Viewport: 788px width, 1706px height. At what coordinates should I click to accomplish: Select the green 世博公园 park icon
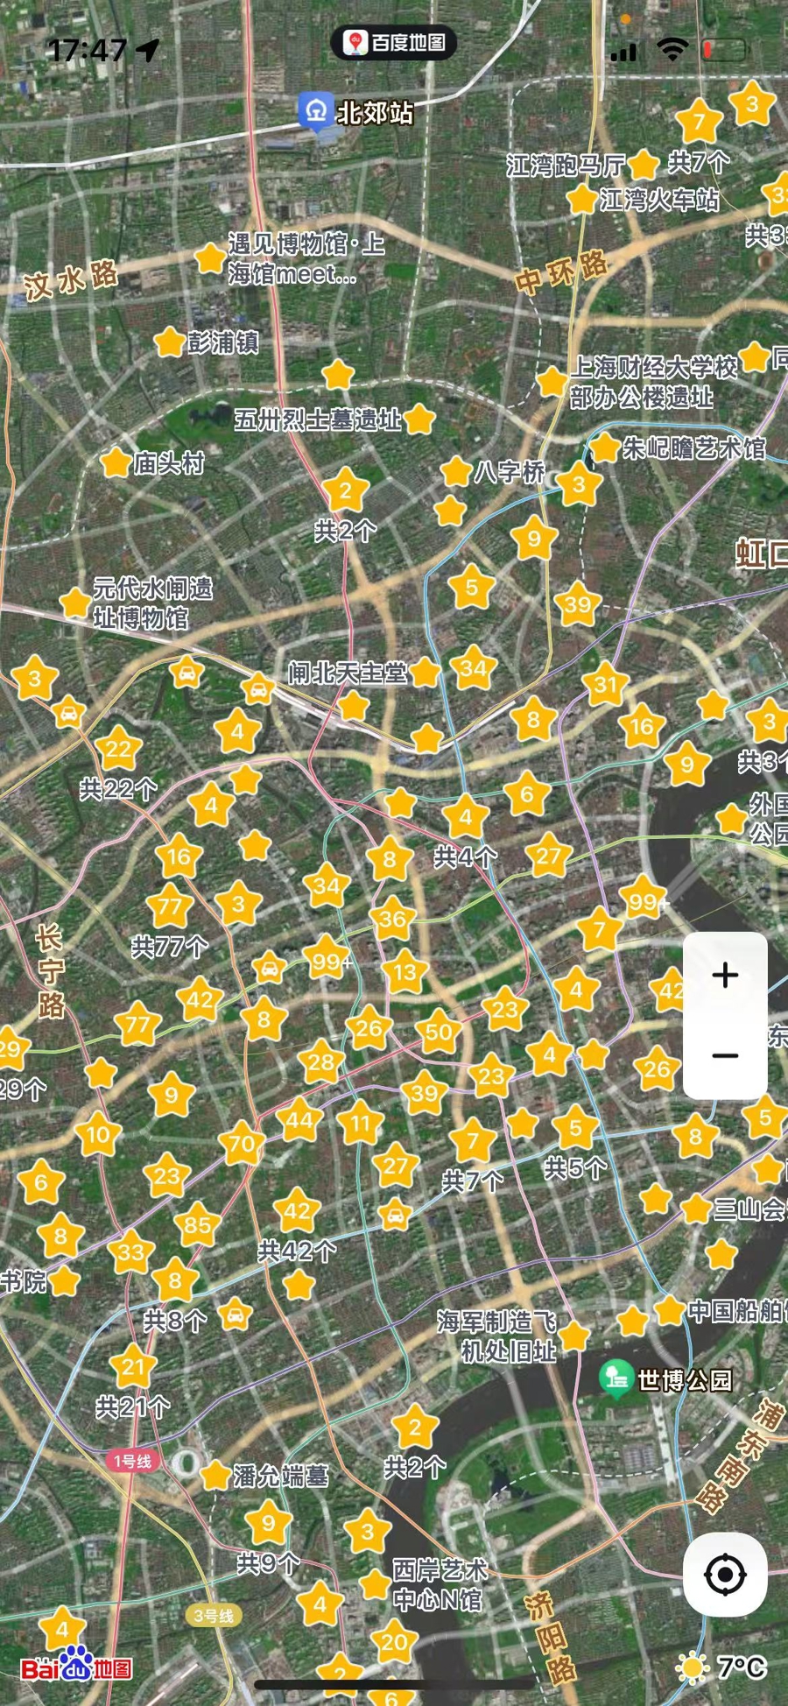point(616,1378)
